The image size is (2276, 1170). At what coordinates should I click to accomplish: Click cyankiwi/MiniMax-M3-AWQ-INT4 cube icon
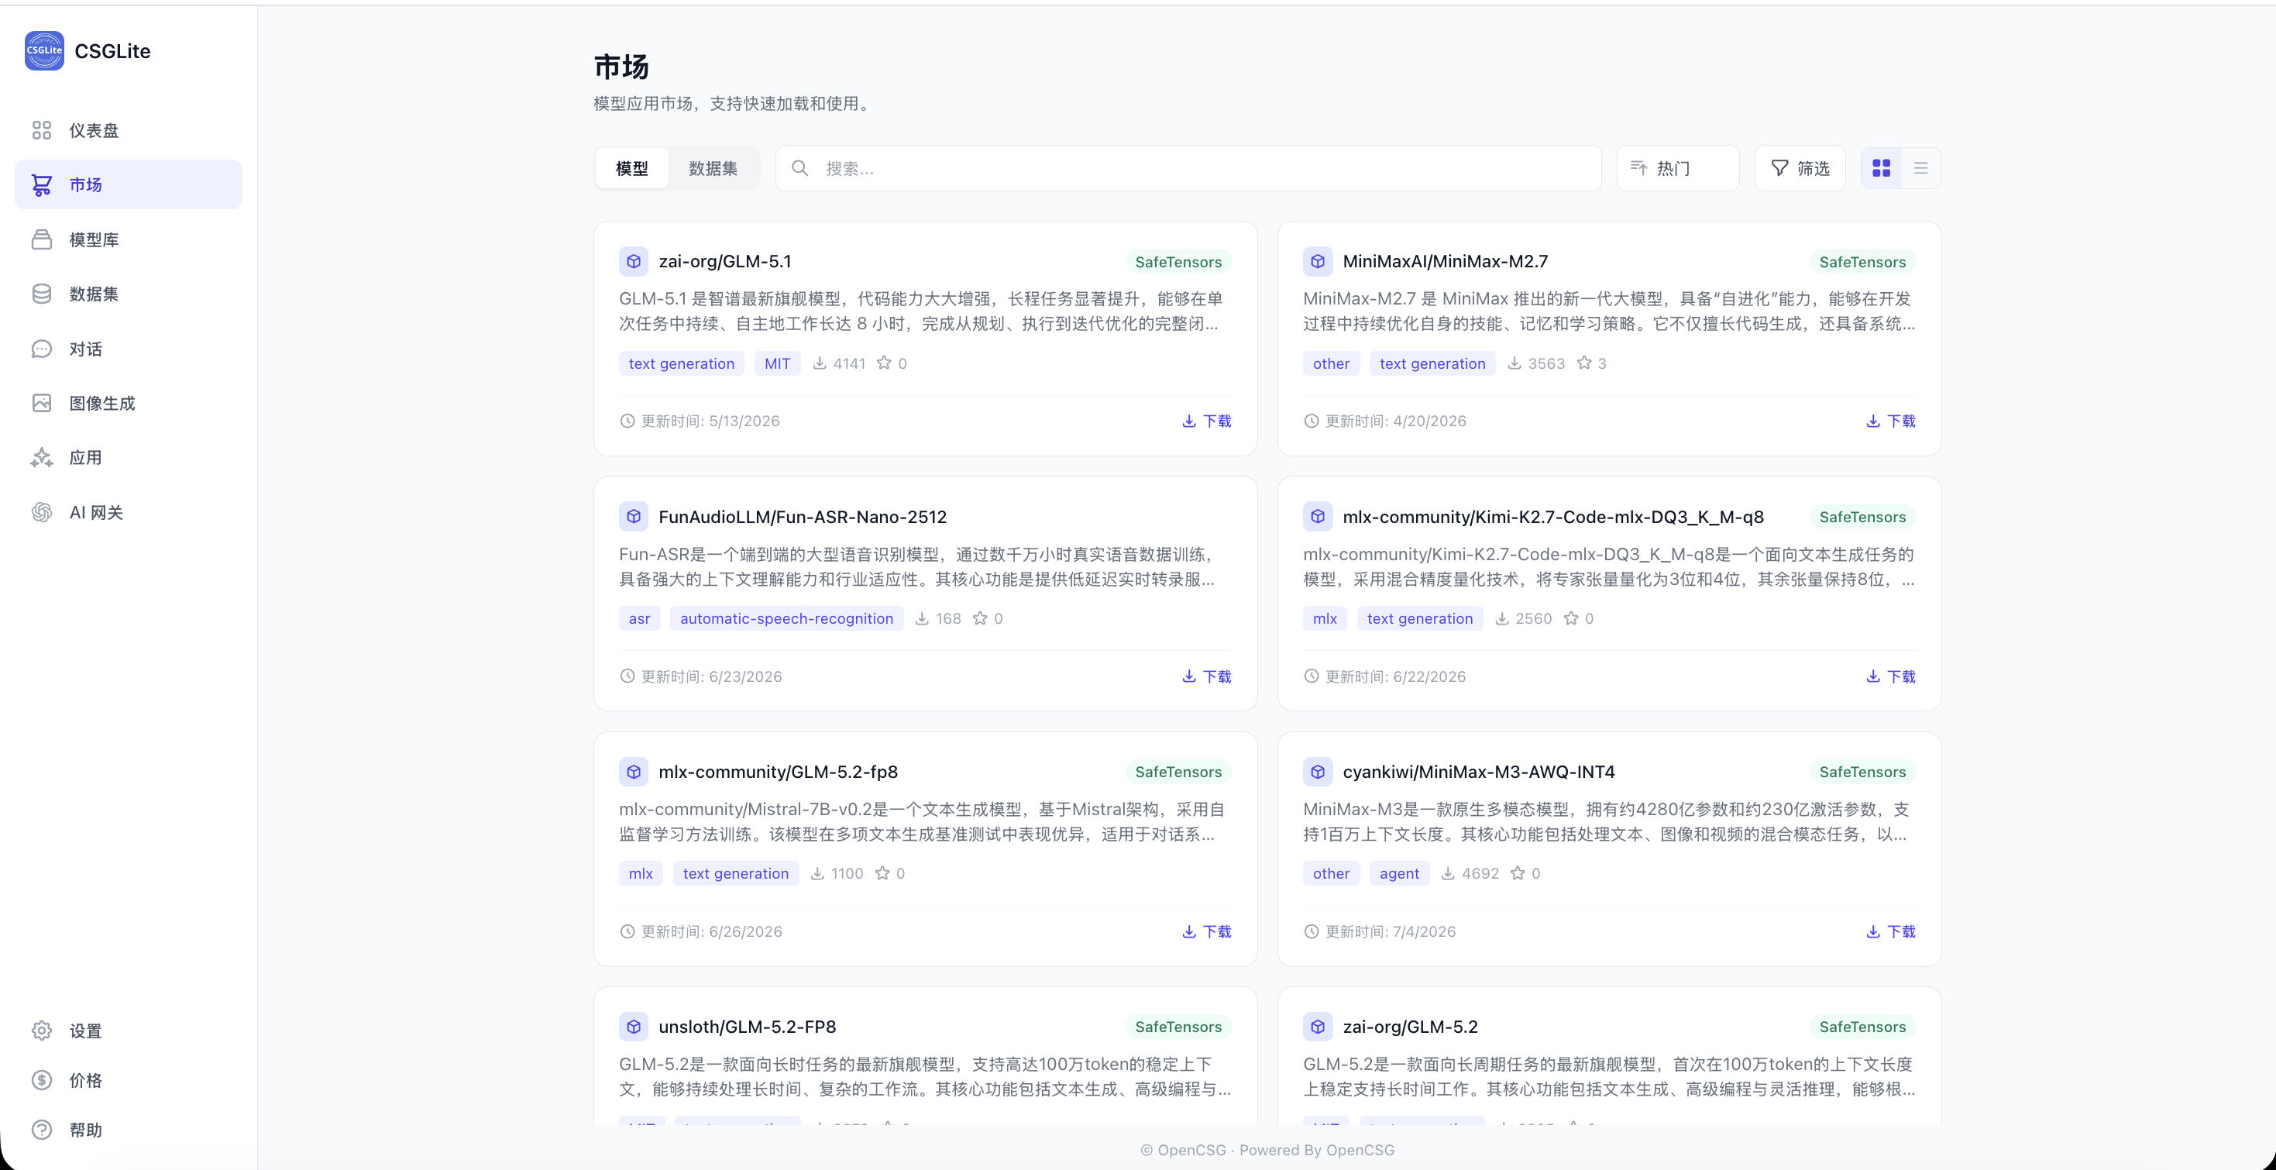(1318, 772)
